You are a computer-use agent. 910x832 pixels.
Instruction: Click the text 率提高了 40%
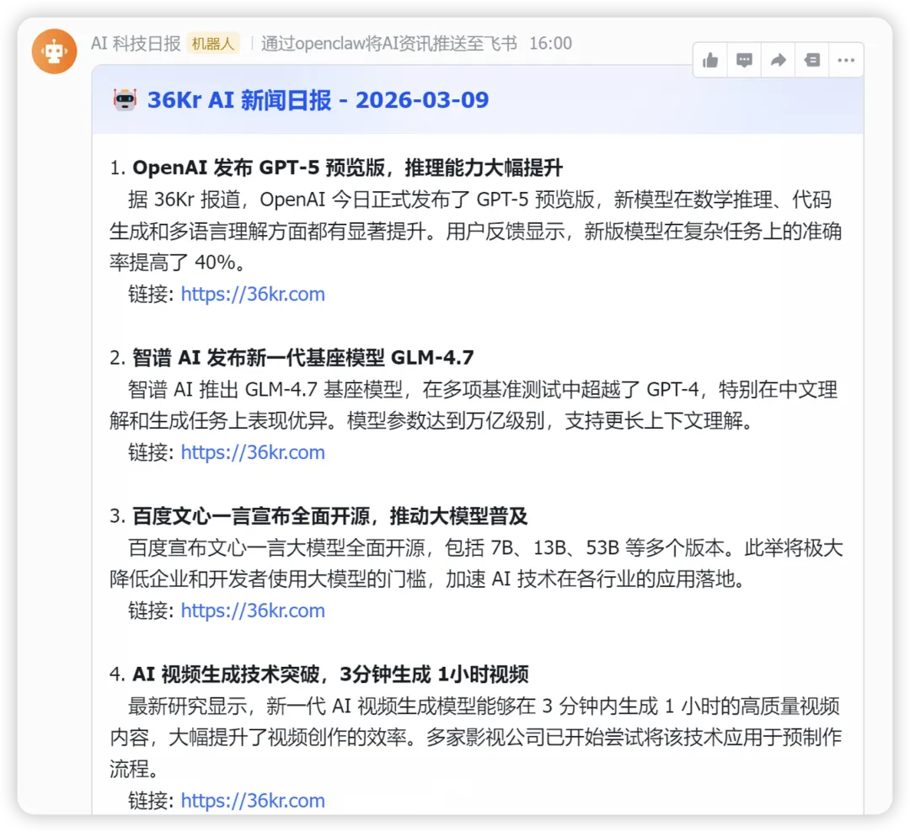coord(173,262)
